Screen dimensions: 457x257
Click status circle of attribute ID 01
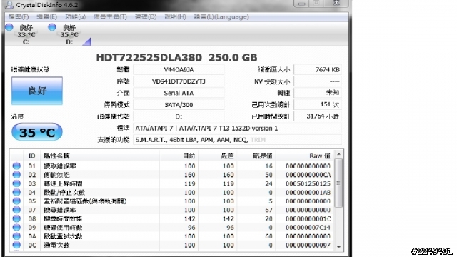[x=16, y=166]
